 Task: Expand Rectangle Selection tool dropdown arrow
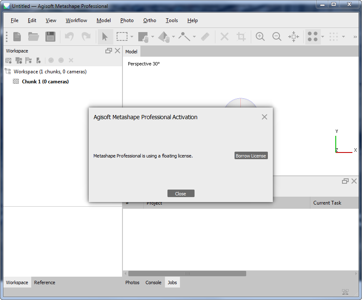[132, 37]
